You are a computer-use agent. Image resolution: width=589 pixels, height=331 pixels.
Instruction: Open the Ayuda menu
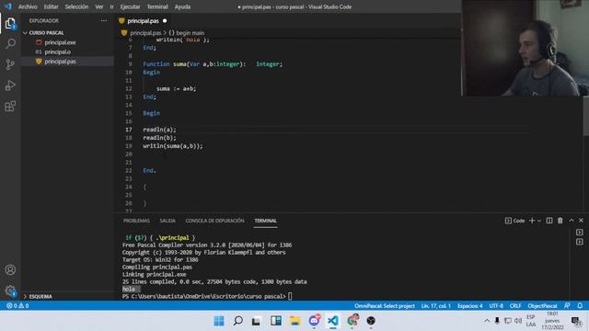click(x=182, y=6)
